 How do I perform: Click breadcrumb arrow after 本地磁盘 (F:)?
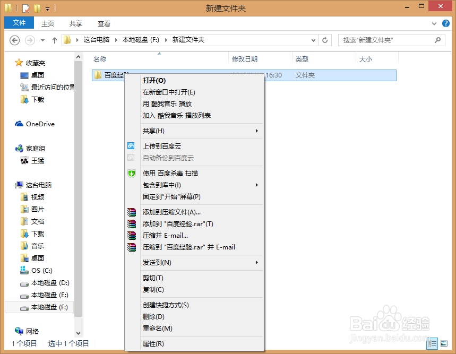(166, 40)
